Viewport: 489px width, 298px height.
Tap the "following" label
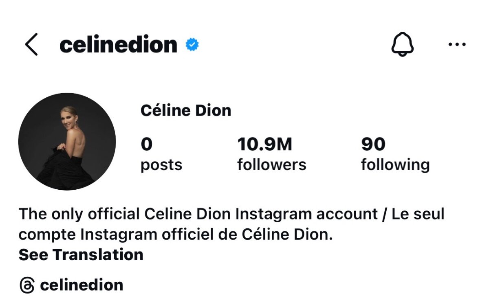tap(395, 165)
